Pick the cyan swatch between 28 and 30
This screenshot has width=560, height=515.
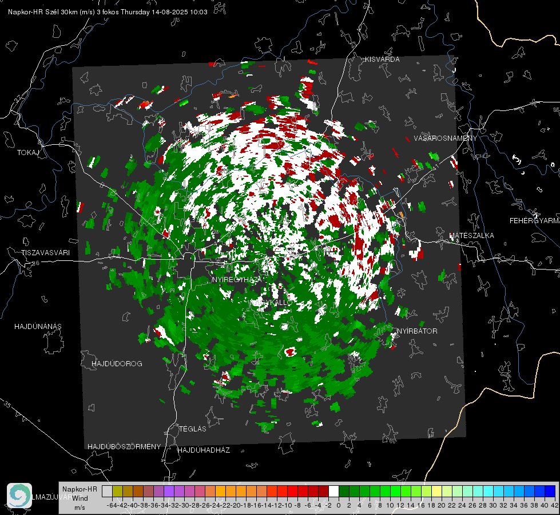488,491
